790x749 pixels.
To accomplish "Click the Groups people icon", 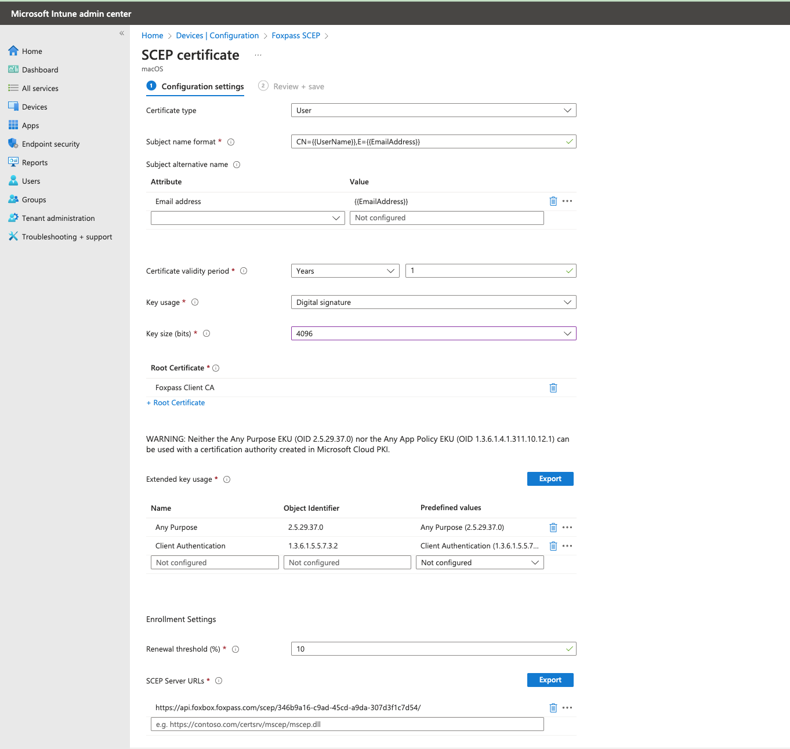I will coord(13,199).
